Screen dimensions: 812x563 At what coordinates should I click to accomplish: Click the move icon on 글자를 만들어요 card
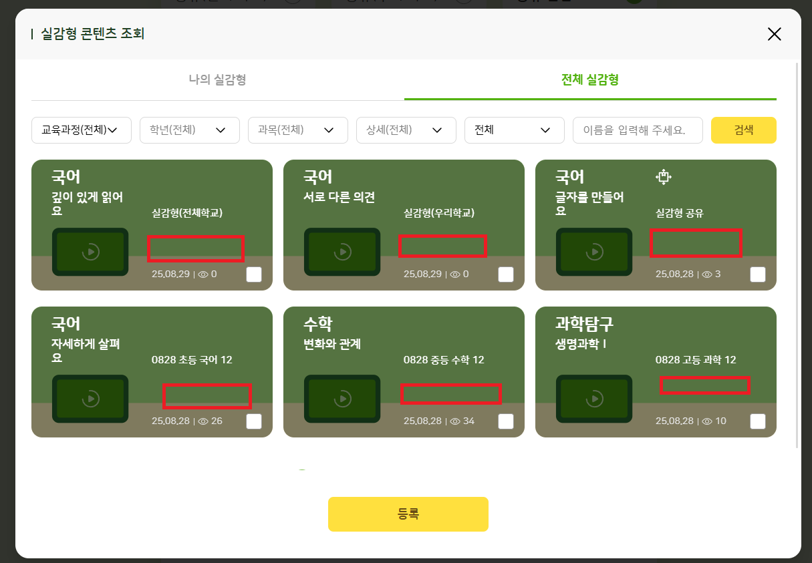click(663, 177)
